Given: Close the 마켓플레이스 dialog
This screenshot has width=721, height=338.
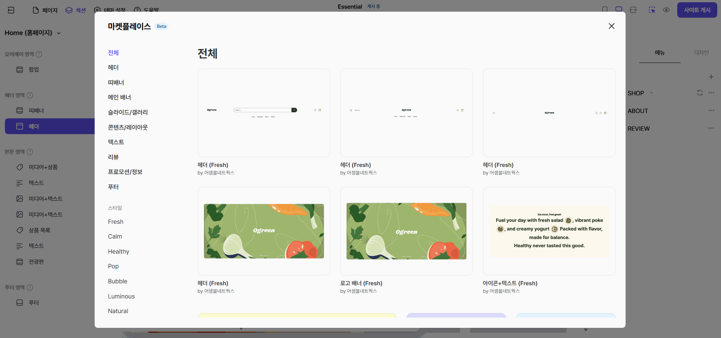Looking at the screenshot, I should click(611, 26).
